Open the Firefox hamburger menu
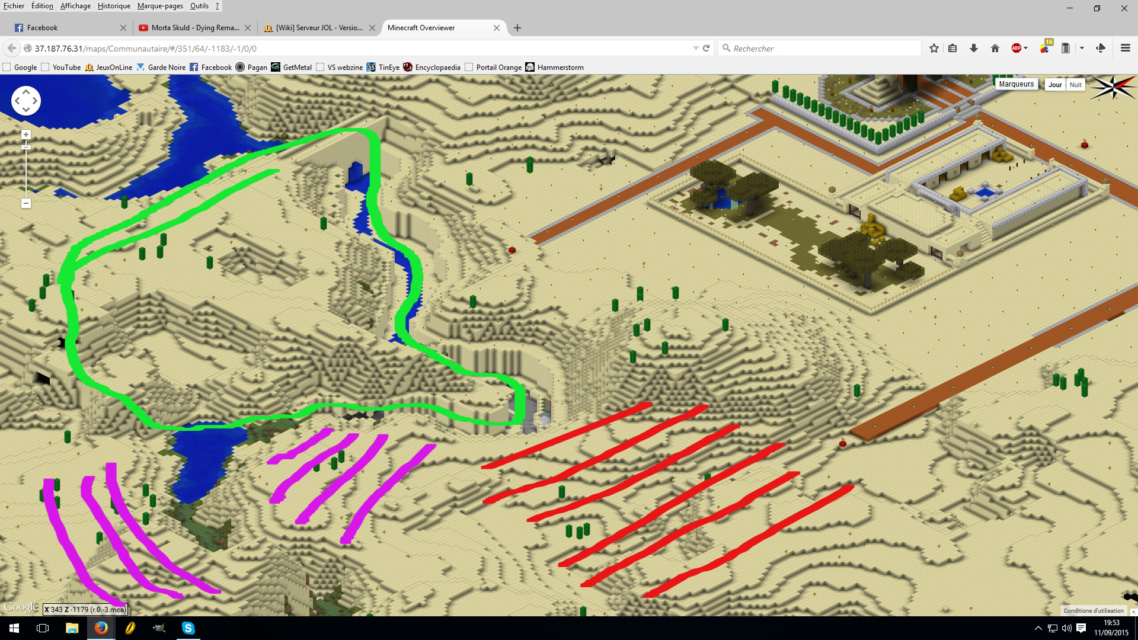The width and height of the screenshot is (1138, 640). pyautogui.click(x=1125, y=49)
